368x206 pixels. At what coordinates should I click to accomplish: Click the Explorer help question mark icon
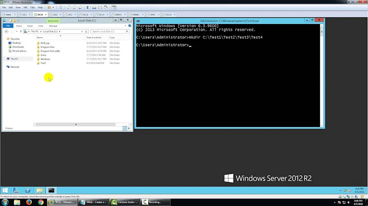(x=129, y=25)
